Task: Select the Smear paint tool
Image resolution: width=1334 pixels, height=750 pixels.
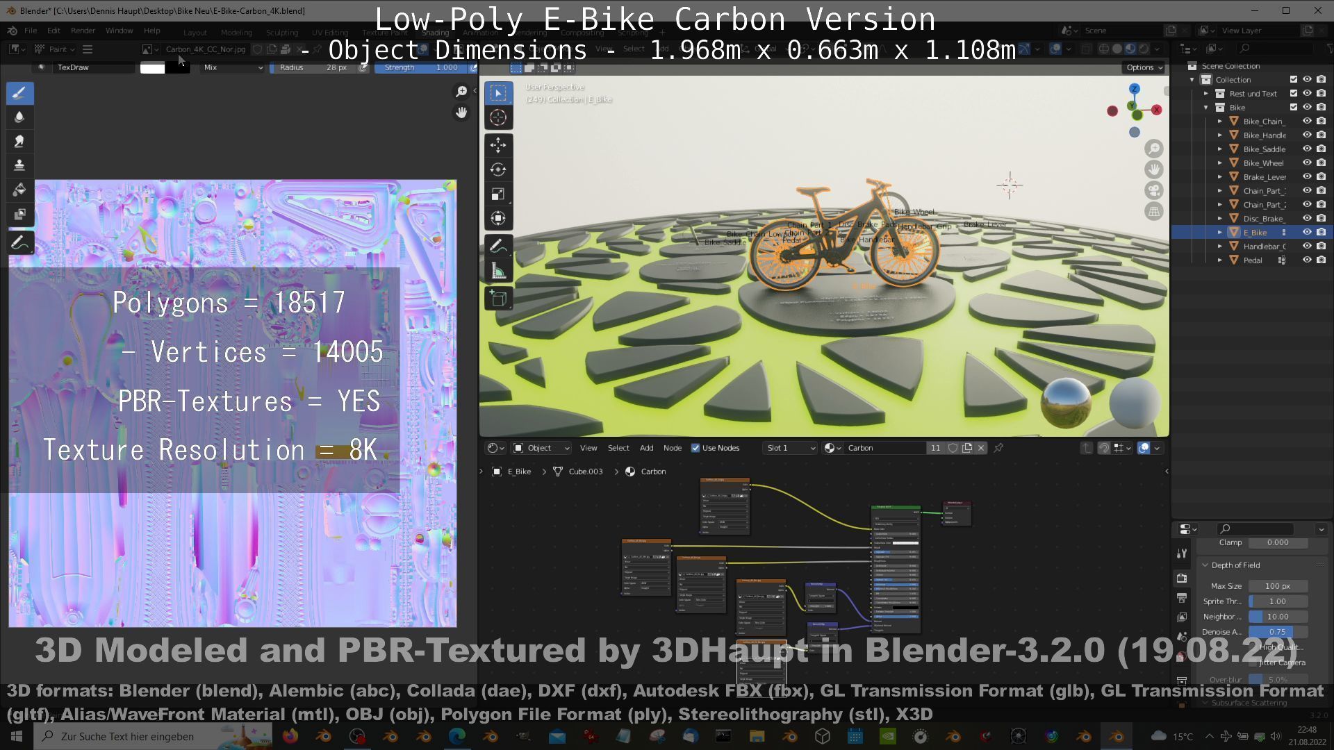Action: click(19, 141)
